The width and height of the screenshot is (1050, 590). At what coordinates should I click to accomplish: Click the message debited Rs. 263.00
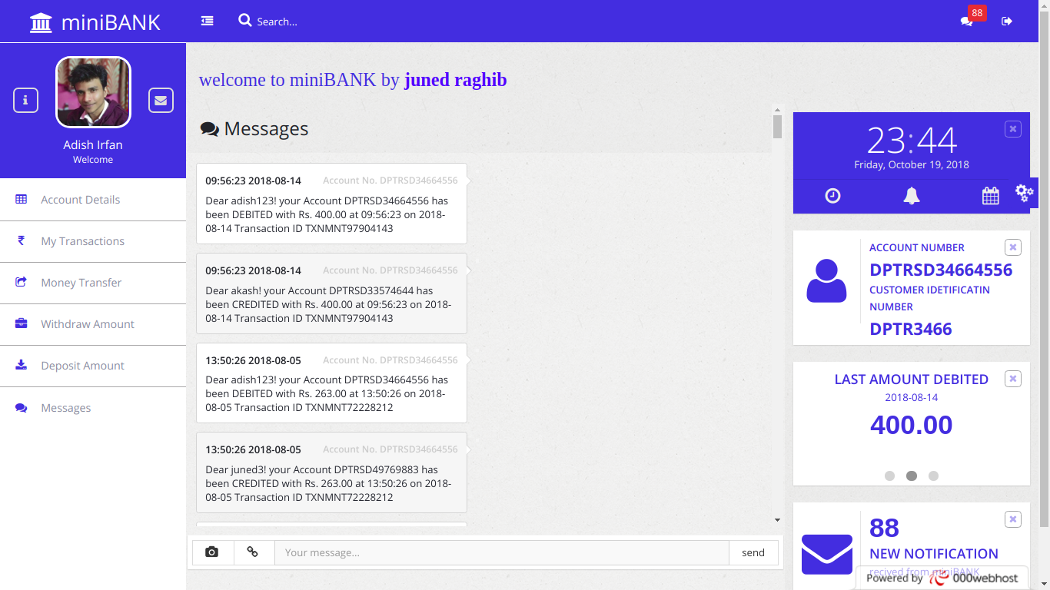331,383
